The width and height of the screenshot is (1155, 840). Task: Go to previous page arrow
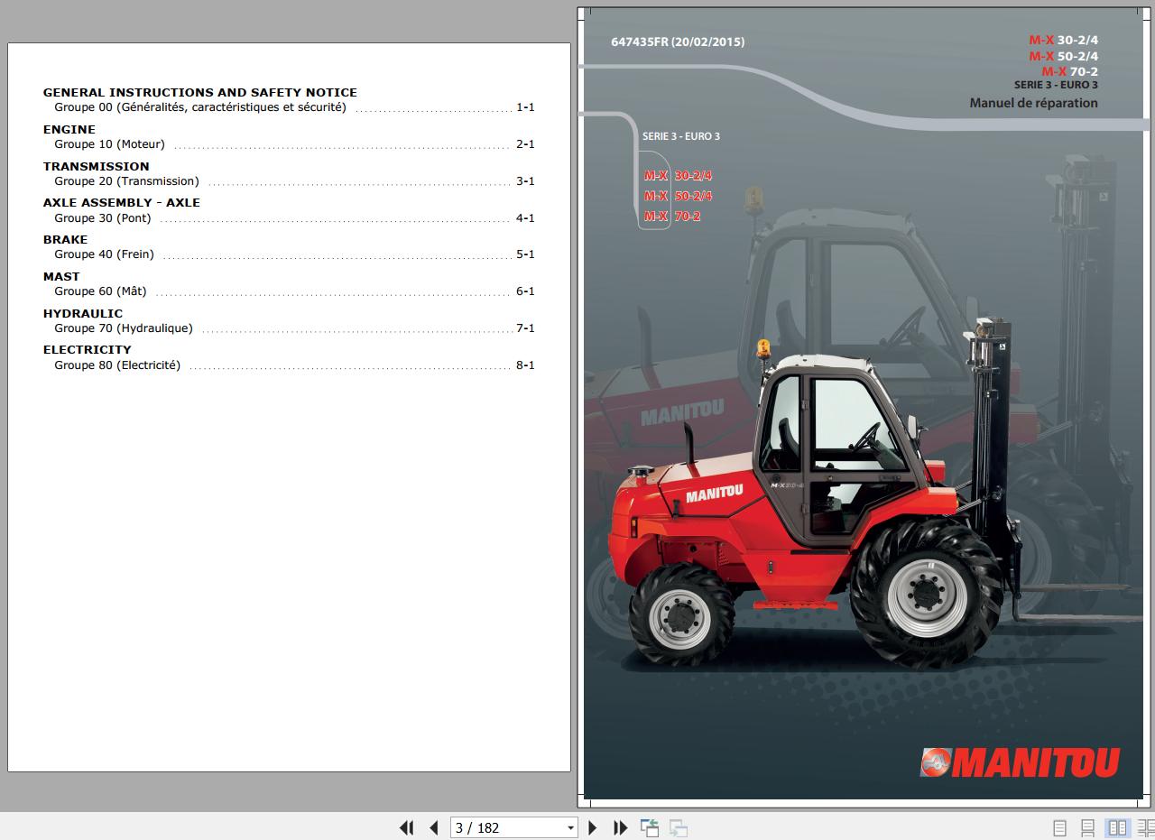pos(434,827)
